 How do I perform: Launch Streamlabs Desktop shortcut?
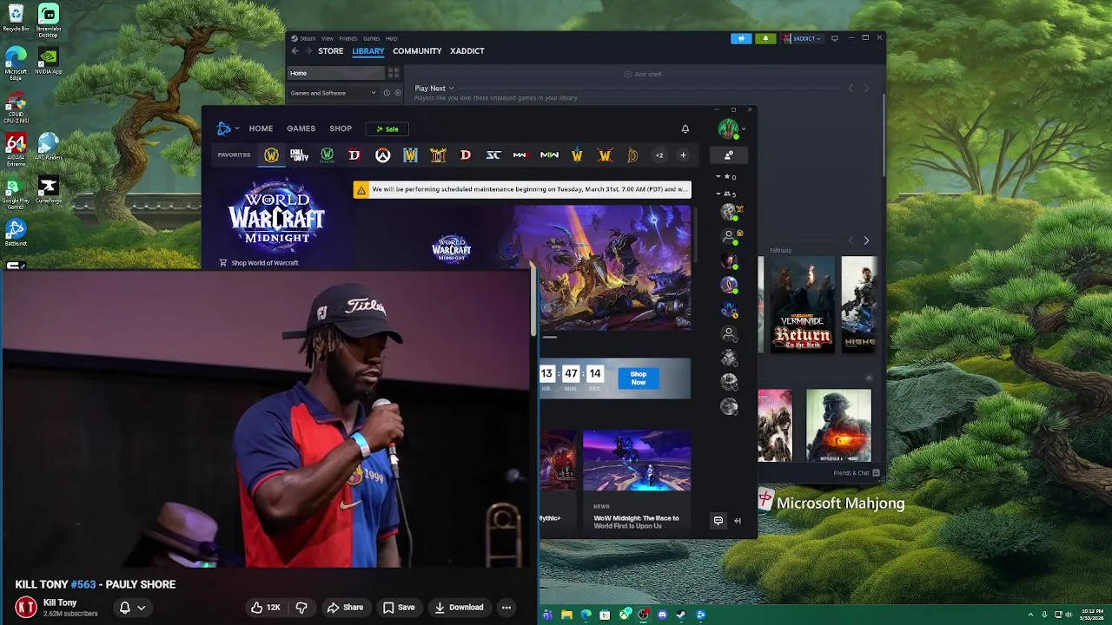click(49, 21)
